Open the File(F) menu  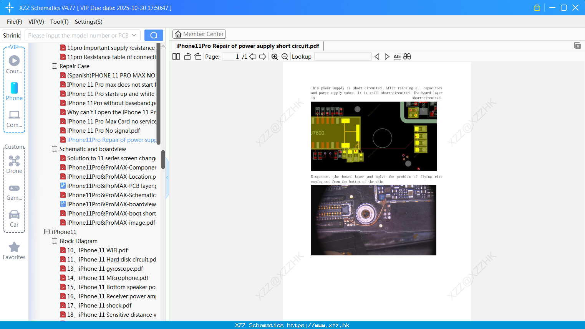[15, 22]
